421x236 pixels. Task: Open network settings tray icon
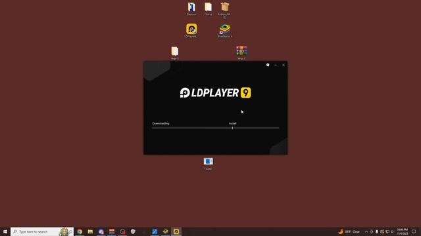point(387,231)
